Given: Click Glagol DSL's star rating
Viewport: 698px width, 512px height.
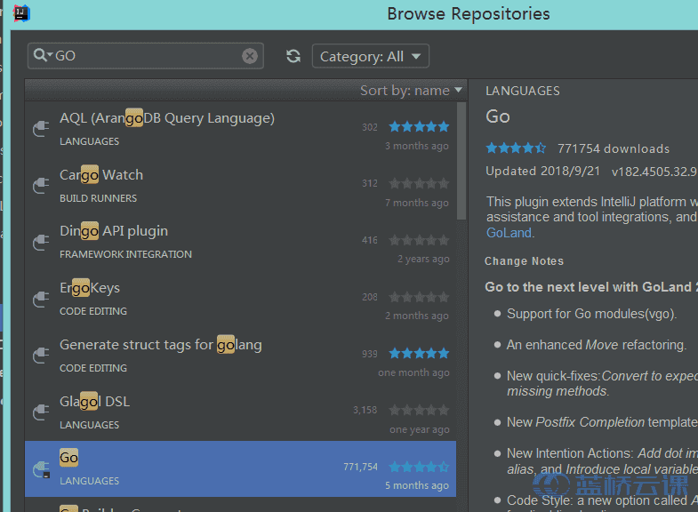Looking at the screenshot, I should coord(419,410).
